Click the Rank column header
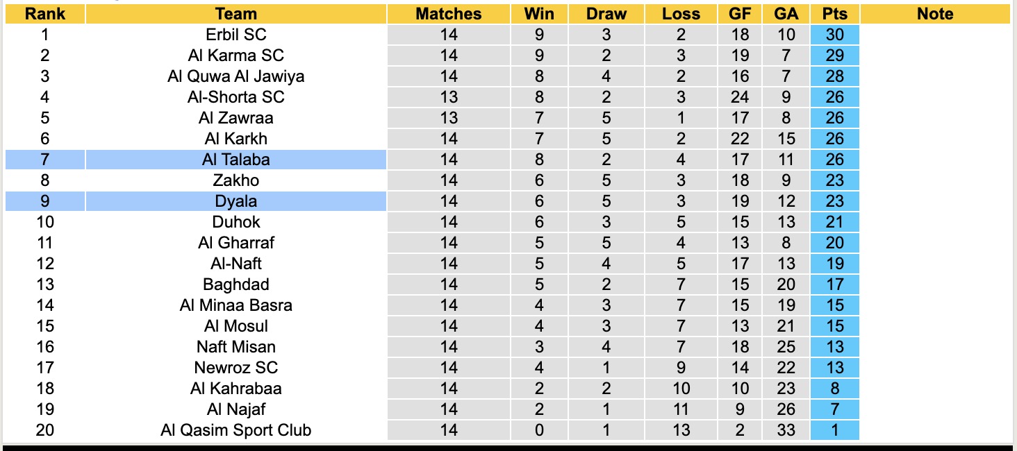The width and height of the screenshot is (1017, 451). [x=45, y=14]
